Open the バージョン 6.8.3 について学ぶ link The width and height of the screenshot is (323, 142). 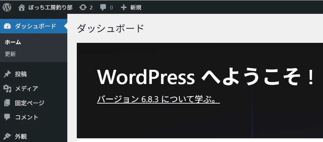tap(158, 99)
